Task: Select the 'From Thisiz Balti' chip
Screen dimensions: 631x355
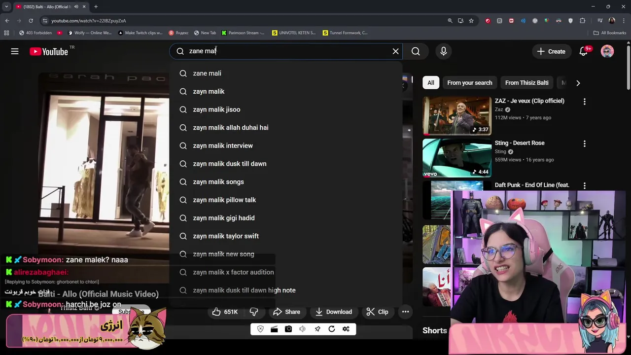Action: click(526, 83)
